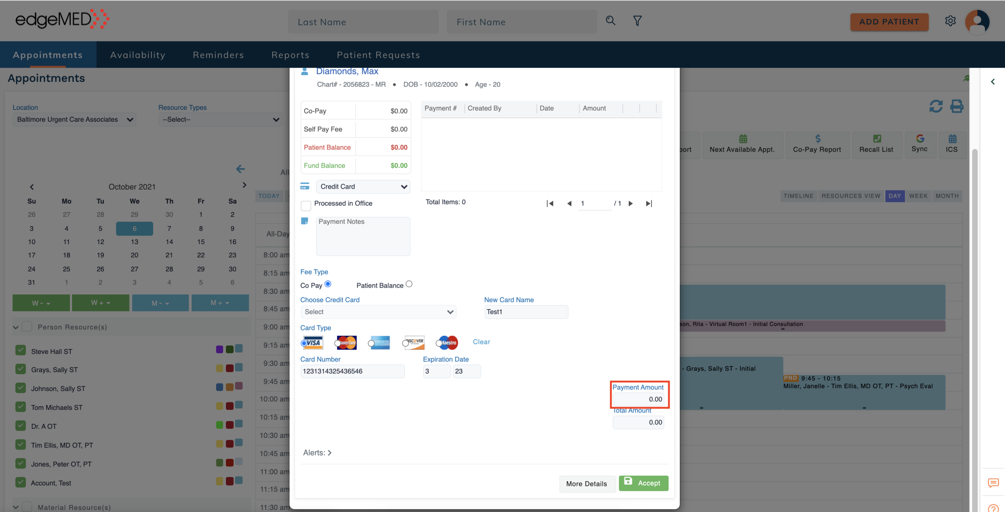
Task: Select the MasterCard card type
Action: [x=338, y=343]
